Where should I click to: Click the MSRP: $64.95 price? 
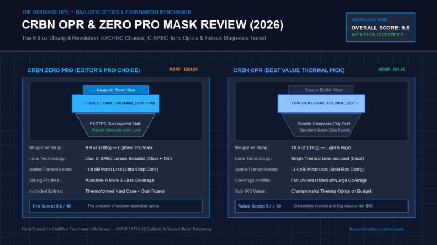tap(391, 69)
